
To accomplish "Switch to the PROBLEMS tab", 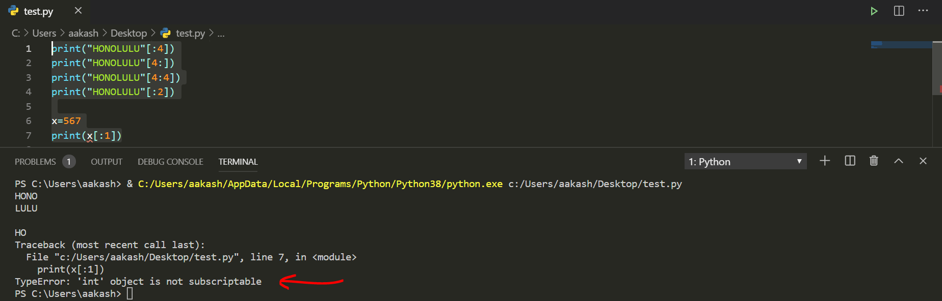I will [35, 162].
